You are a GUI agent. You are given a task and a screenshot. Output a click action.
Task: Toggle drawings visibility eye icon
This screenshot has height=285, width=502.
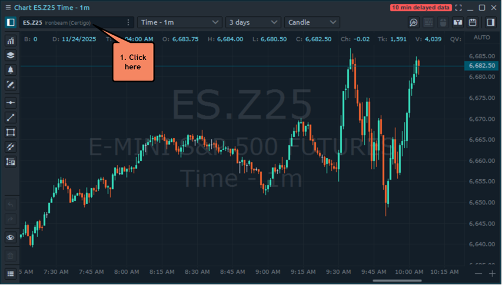11,238
